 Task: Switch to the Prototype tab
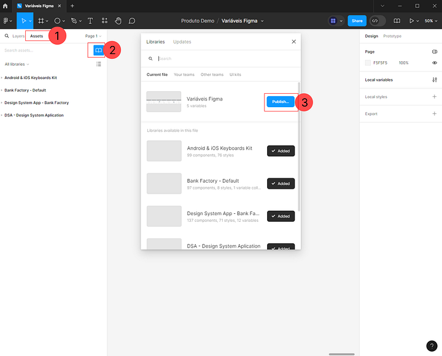click(392, 36)
